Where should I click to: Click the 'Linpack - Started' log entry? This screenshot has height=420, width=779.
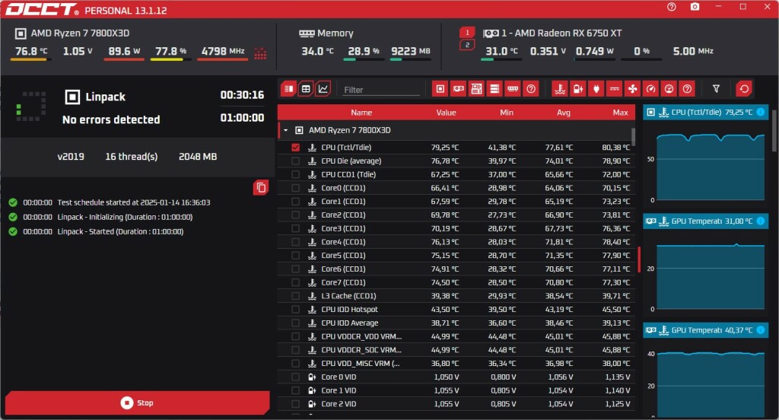[x=120, y=231]
